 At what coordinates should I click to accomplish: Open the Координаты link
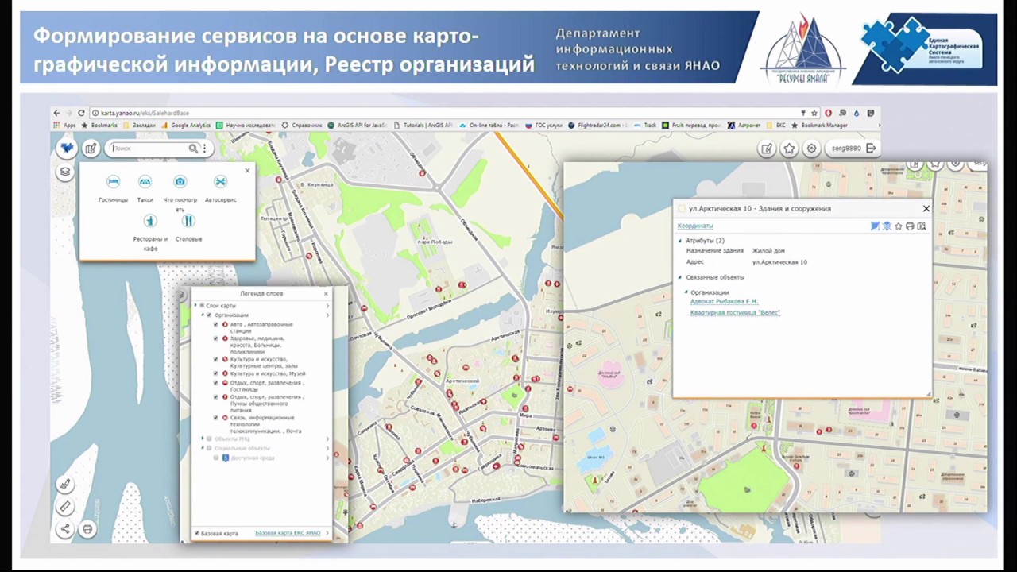point(695,226)
